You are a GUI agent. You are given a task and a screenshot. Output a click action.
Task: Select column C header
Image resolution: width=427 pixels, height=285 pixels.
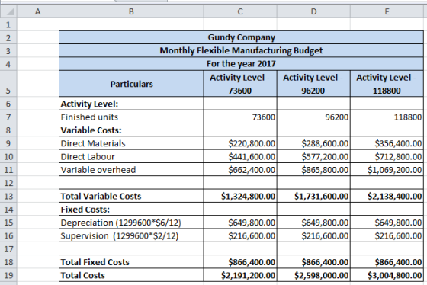240,11
